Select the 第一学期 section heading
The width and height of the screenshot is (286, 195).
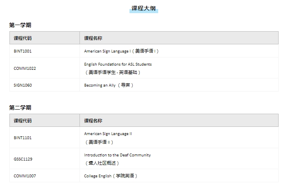pos(20,25)
